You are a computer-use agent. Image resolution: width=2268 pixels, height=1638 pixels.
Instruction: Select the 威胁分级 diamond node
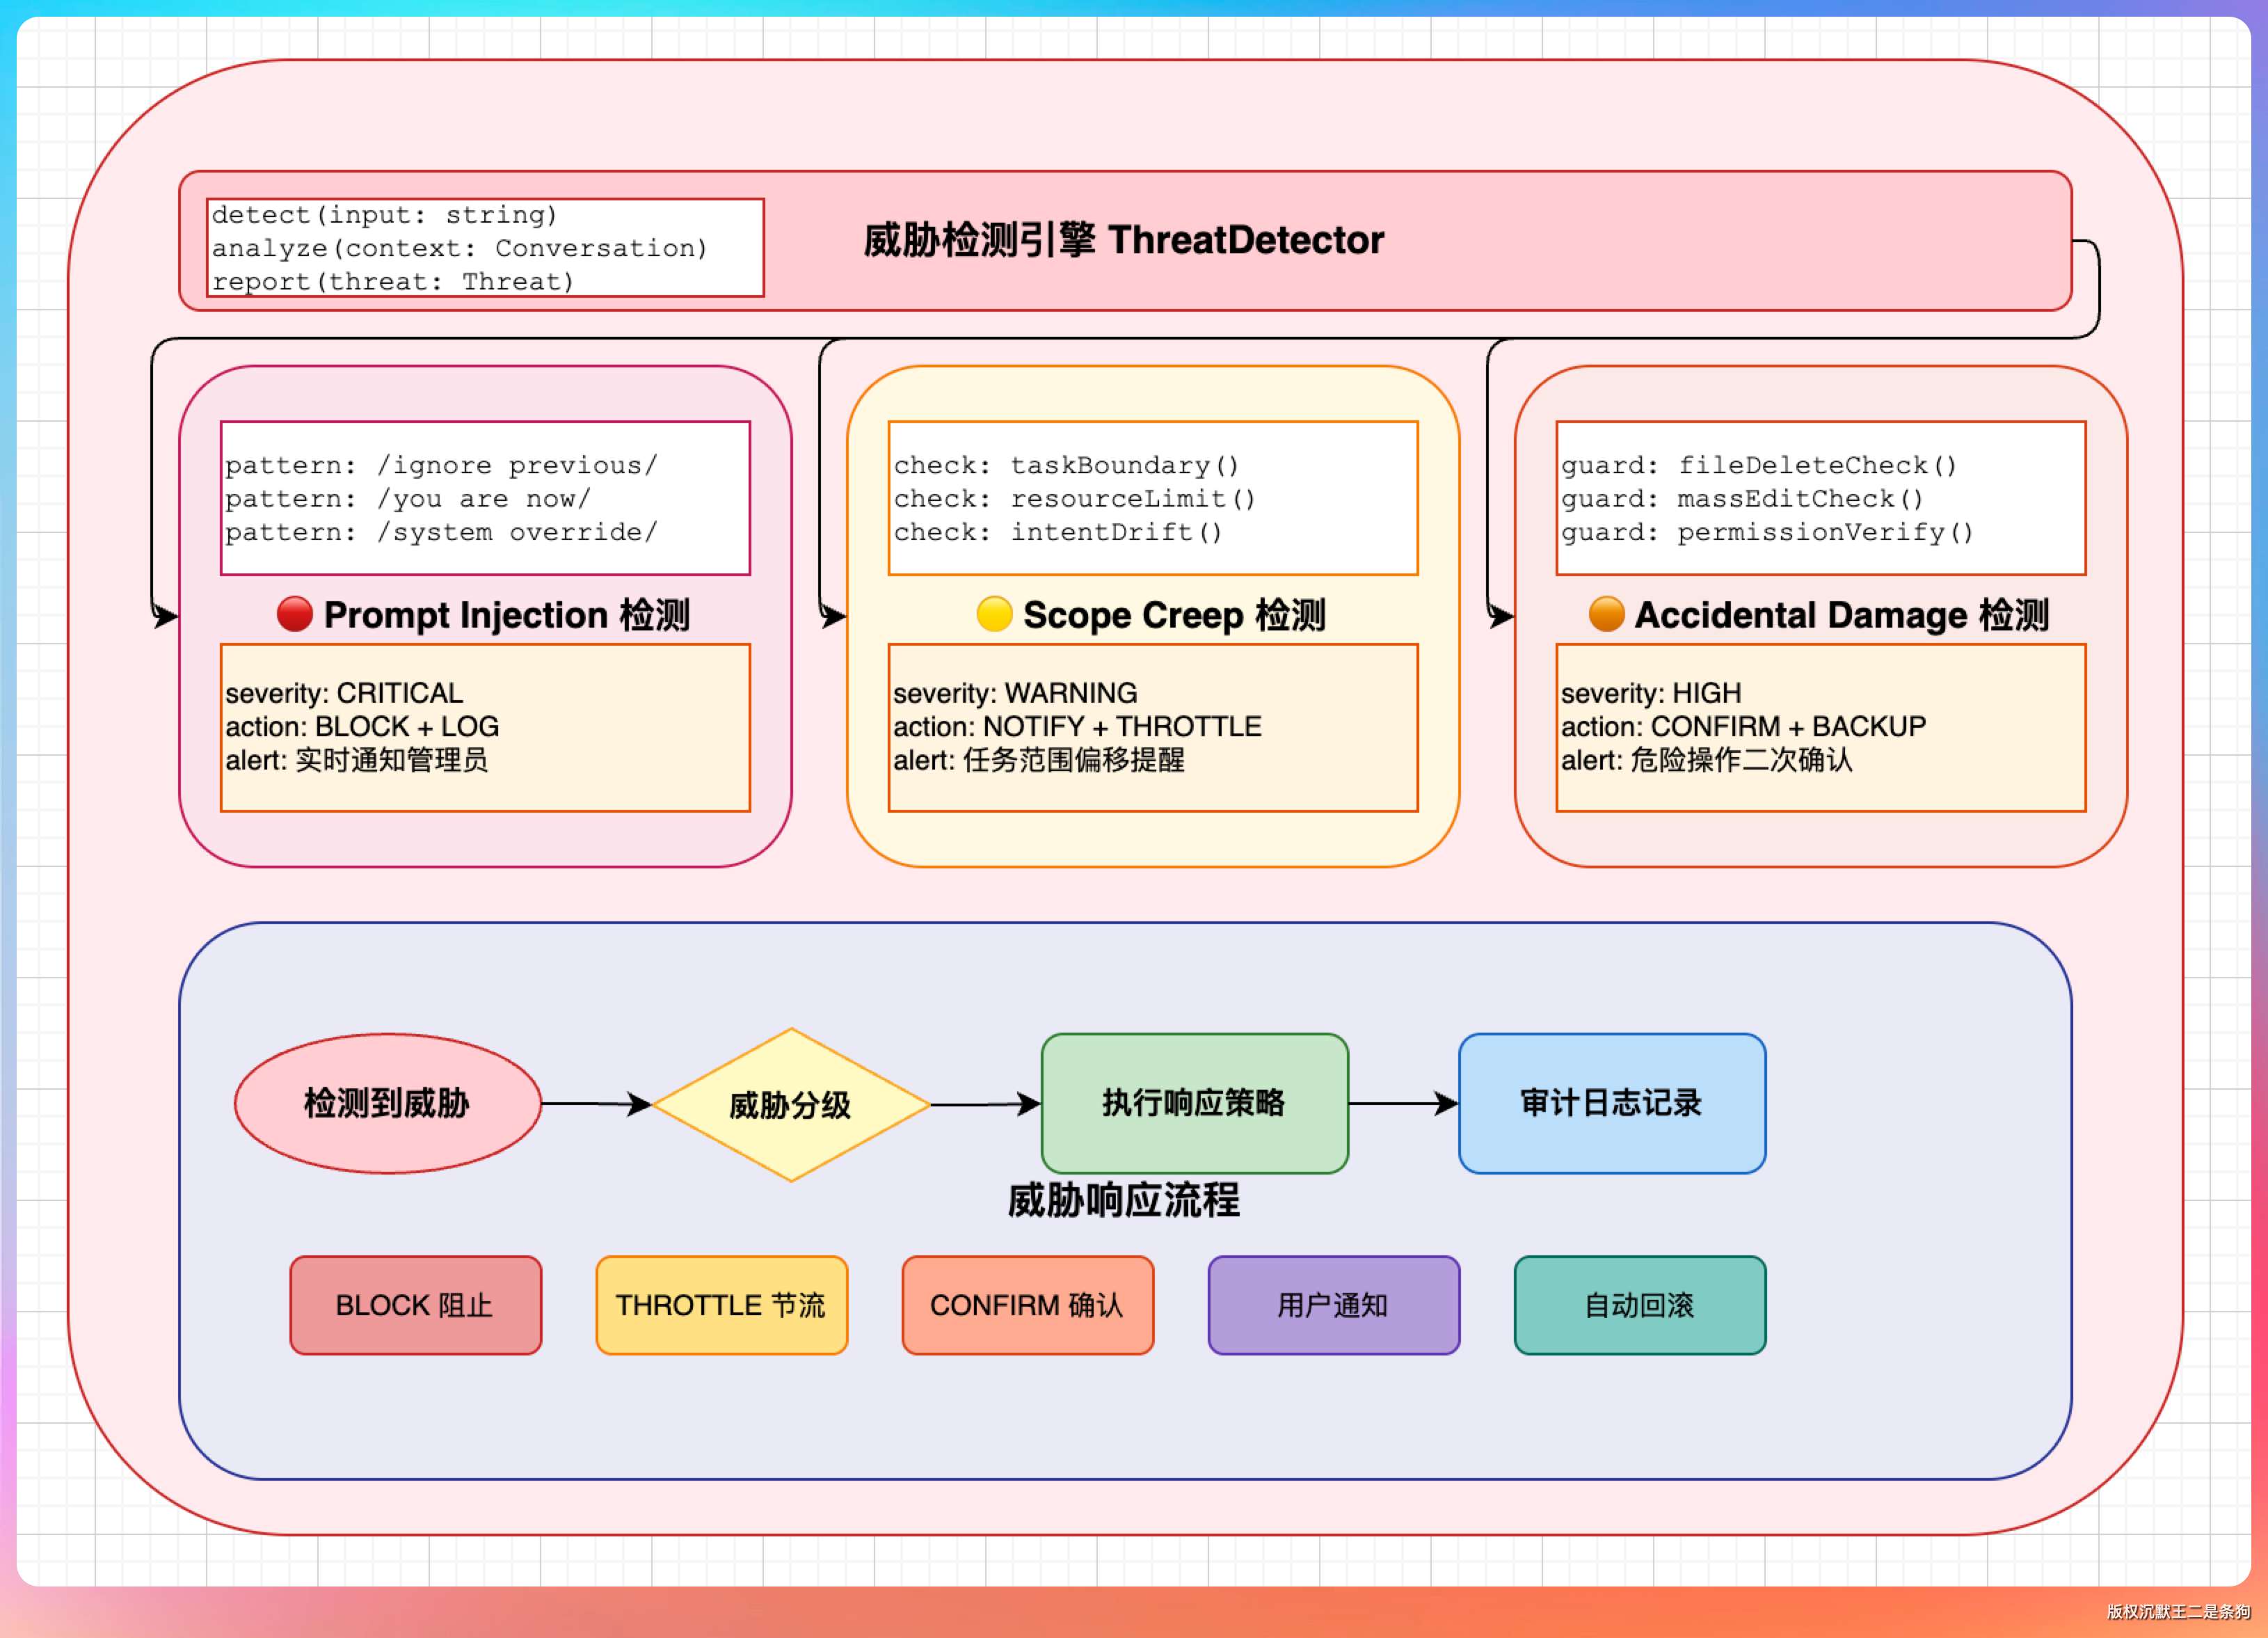click(x=790, y=1105)
